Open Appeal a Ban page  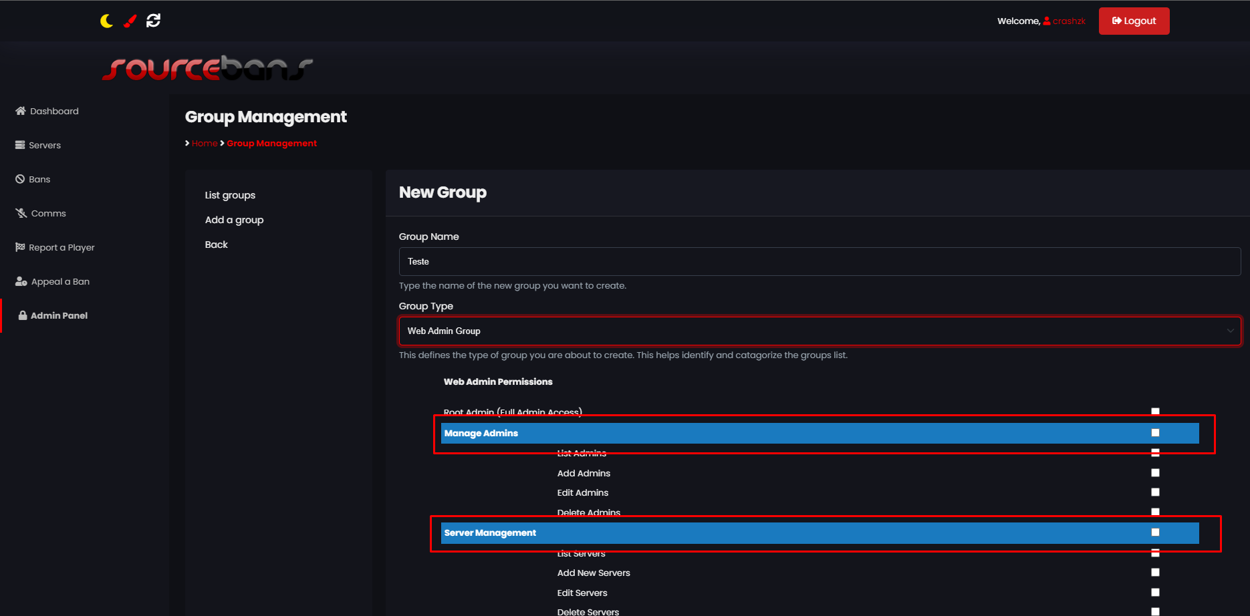(52, 281)
